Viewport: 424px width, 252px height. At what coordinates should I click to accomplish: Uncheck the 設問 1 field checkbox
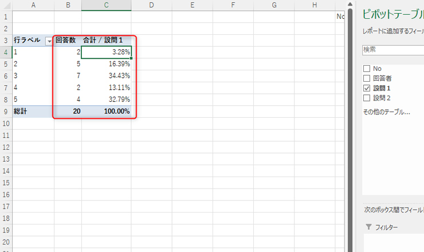point(367,88)
